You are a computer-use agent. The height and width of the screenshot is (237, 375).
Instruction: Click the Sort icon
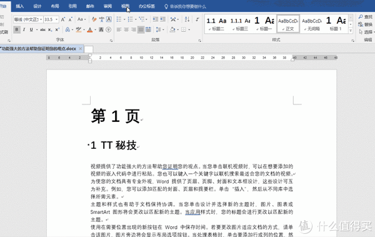[187, 19]
